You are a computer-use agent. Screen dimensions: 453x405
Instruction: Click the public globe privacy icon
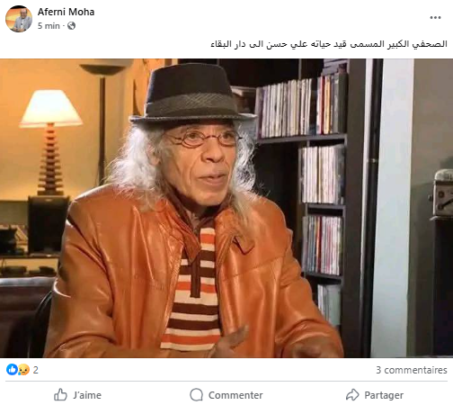71,26
